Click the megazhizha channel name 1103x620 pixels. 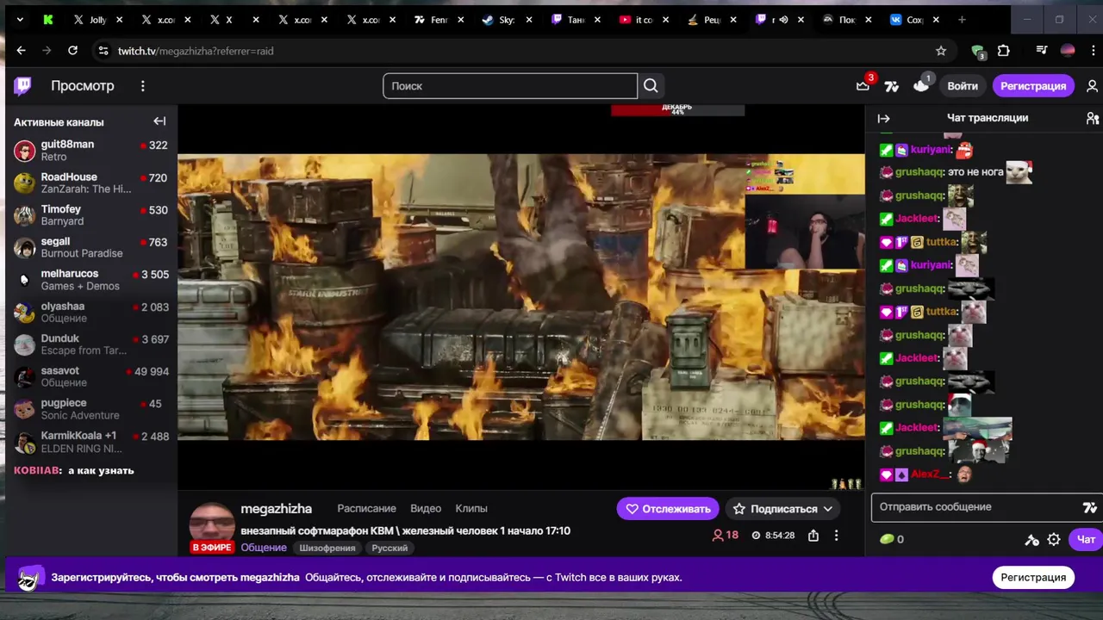(276, 509)
